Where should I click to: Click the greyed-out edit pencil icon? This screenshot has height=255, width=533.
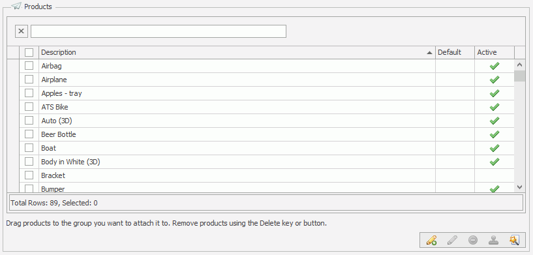coord(452,241)
